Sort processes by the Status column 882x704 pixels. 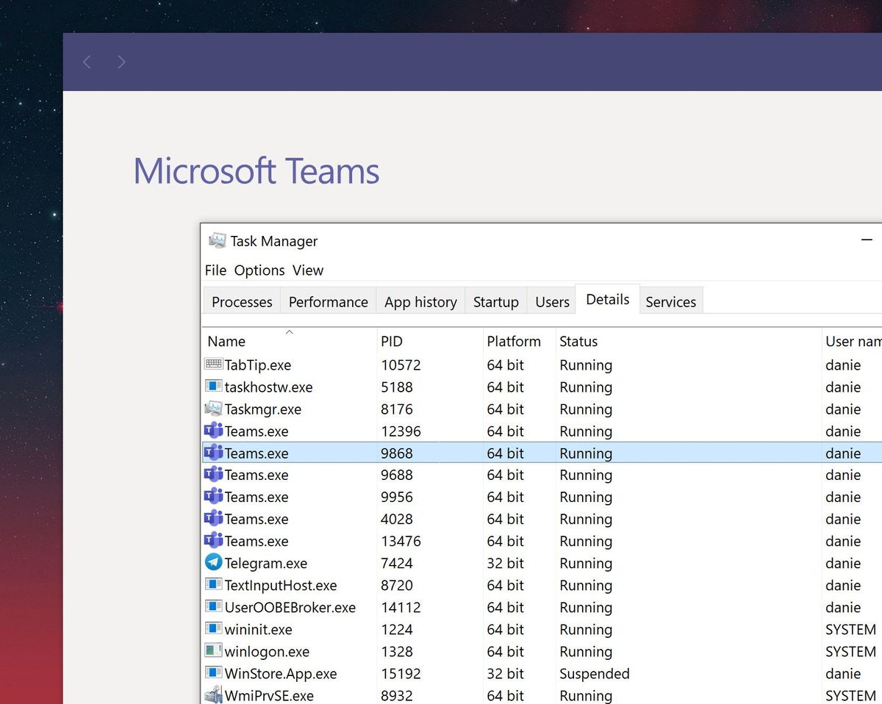click(x=578, y=341)
